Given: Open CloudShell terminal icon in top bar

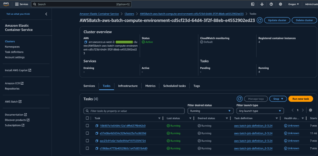Looking at the screenshot, I should (x=253, y=4).
